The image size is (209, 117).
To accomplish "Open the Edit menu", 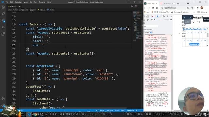I will pos(12,2).
